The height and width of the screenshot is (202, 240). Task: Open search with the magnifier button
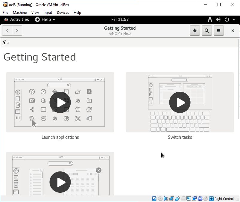206,31
